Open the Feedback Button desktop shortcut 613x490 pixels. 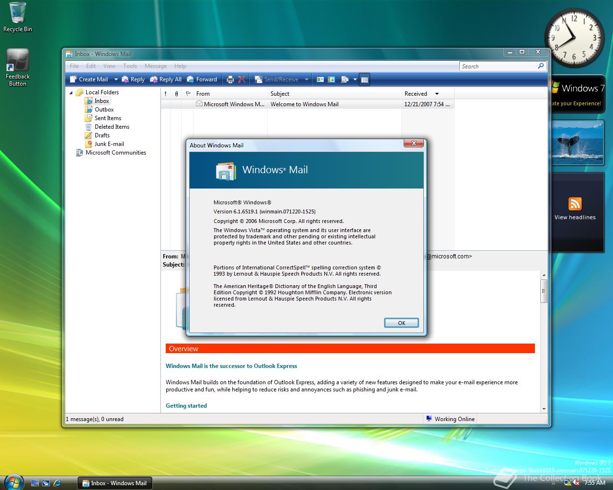pos(18,67)
